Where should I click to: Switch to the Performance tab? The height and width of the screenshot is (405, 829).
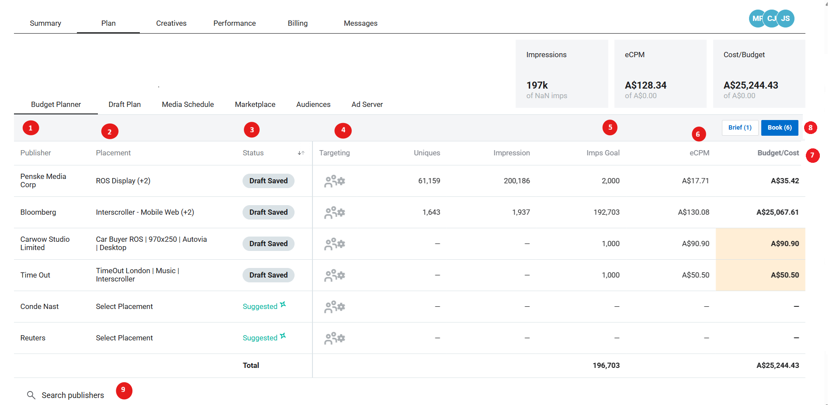pos(234,24)
